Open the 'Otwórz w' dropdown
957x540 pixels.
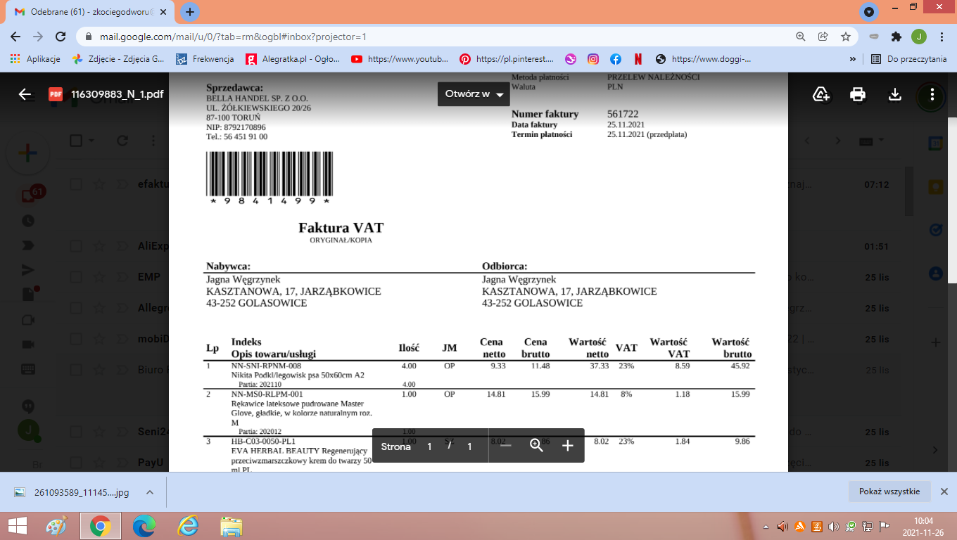[x=474, y=94]
